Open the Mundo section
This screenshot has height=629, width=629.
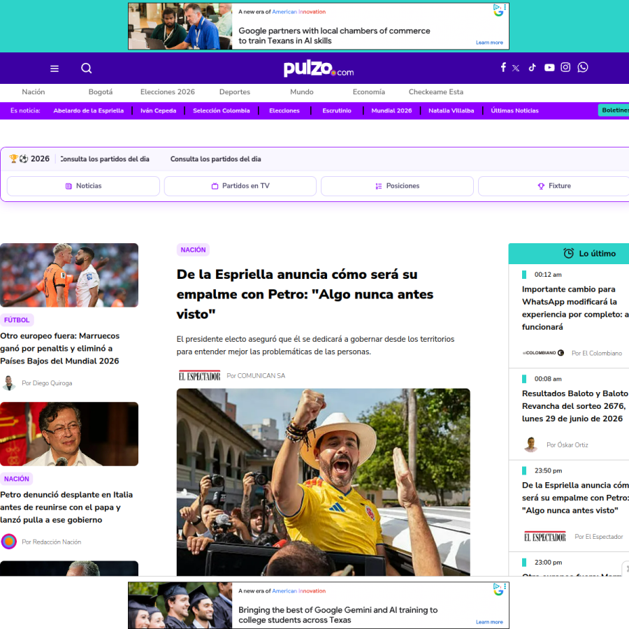coord(302,92)
